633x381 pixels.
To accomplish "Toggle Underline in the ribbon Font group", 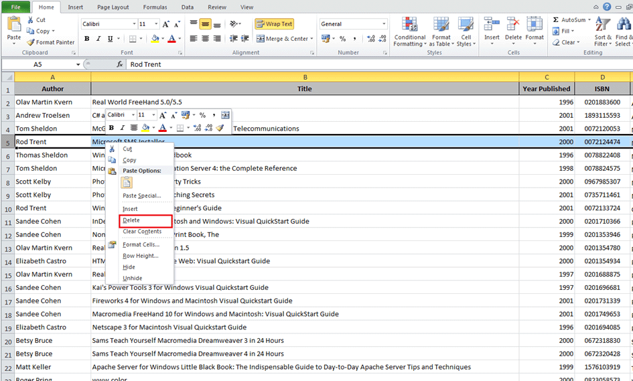I will (110, 39).
